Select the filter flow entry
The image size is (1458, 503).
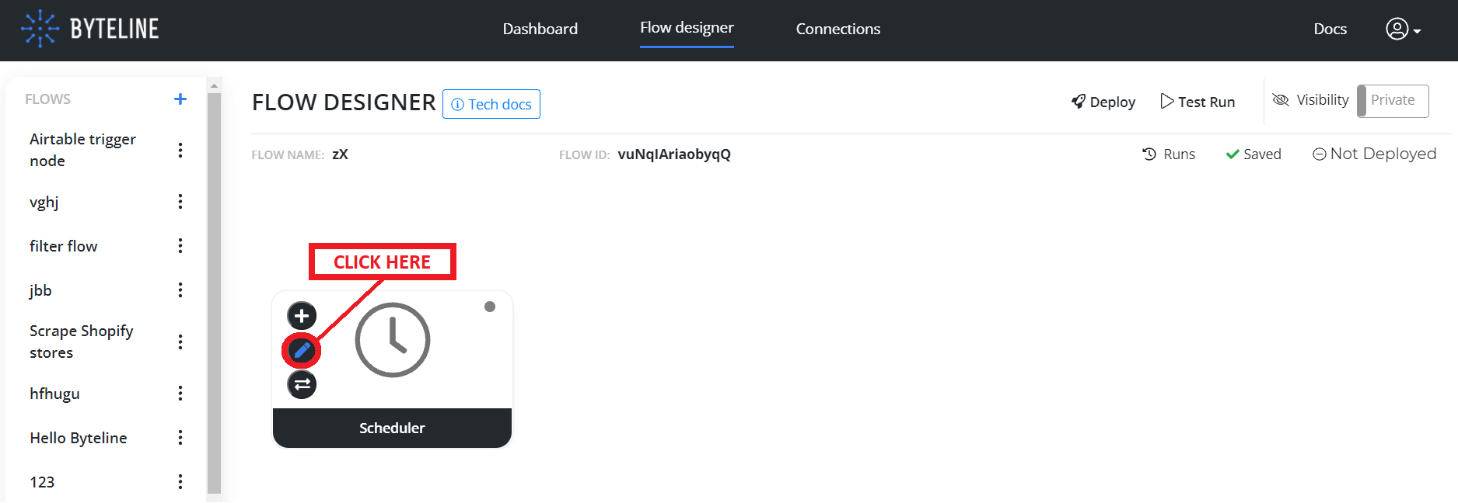pos(64,246)
